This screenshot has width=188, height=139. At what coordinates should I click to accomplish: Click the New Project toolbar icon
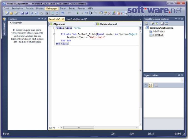7,13
